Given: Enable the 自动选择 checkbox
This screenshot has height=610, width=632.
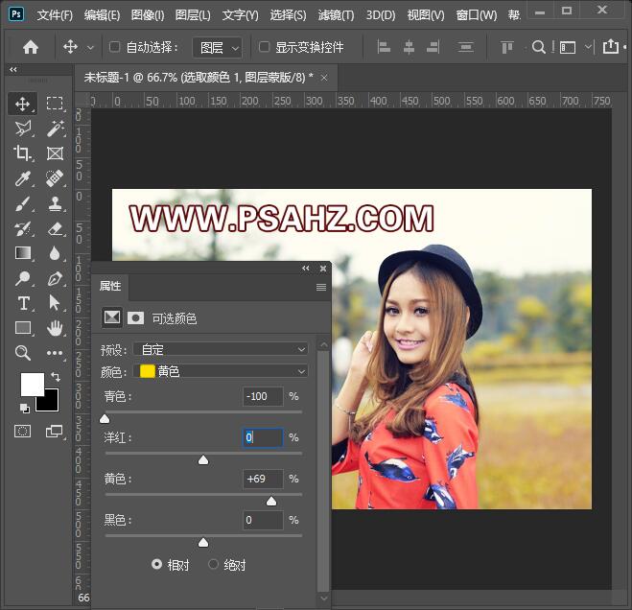Looking at the screenshot, I should point(114,47).
